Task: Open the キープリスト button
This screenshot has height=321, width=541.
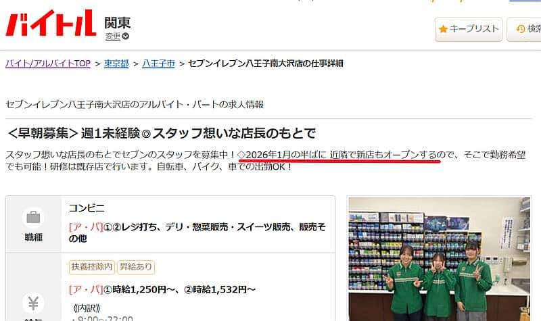Action: [x=469, y=29]
